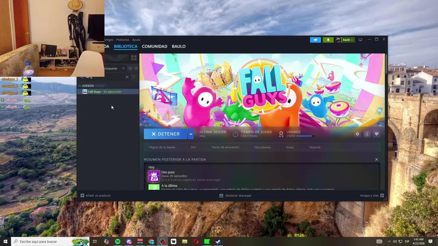
Task: Expand the búsqueda filter dropdown chevron
Action: coord(124,68)
